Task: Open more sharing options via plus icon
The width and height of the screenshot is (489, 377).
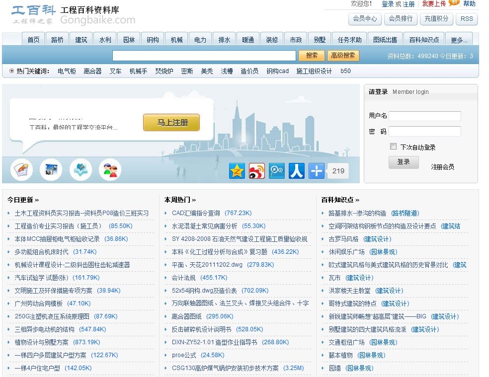Action: [316, 170]
